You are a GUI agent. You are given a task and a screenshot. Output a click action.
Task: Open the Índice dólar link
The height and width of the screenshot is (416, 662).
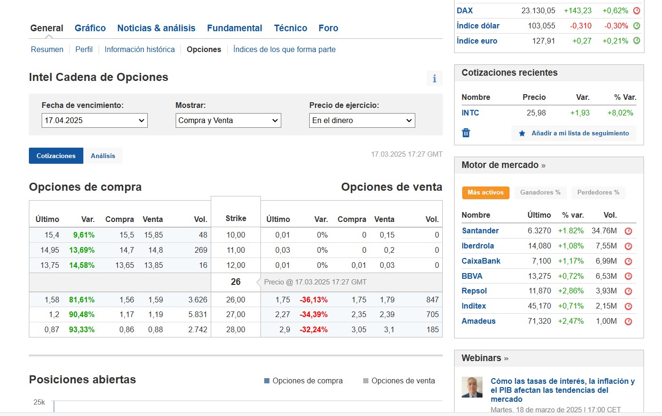click(x=478, y=26)
